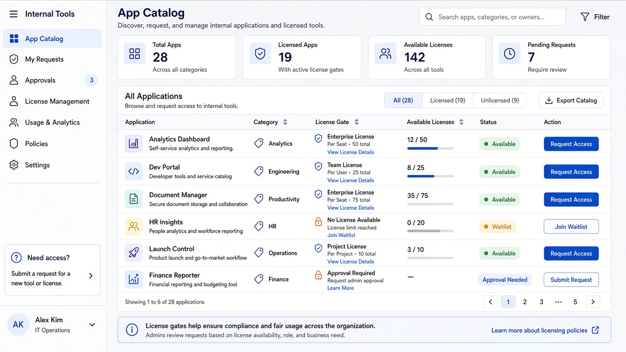Open Usage & Analytics in sidebar

52,122
